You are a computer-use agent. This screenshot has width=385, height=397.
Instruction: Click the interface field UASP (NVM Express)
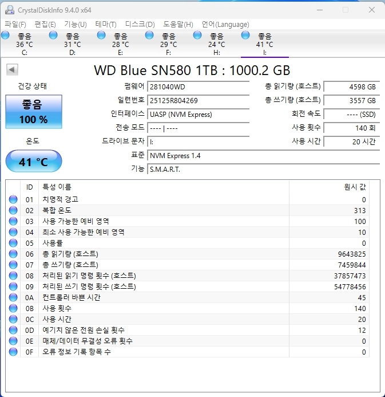click(x=198, y=114)
